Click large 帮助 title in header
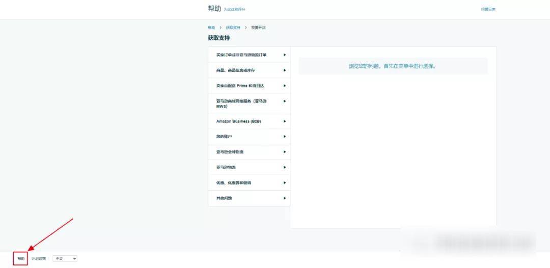Image resolution: width=550 pixels, height=268 pixels. coord(214,9)
